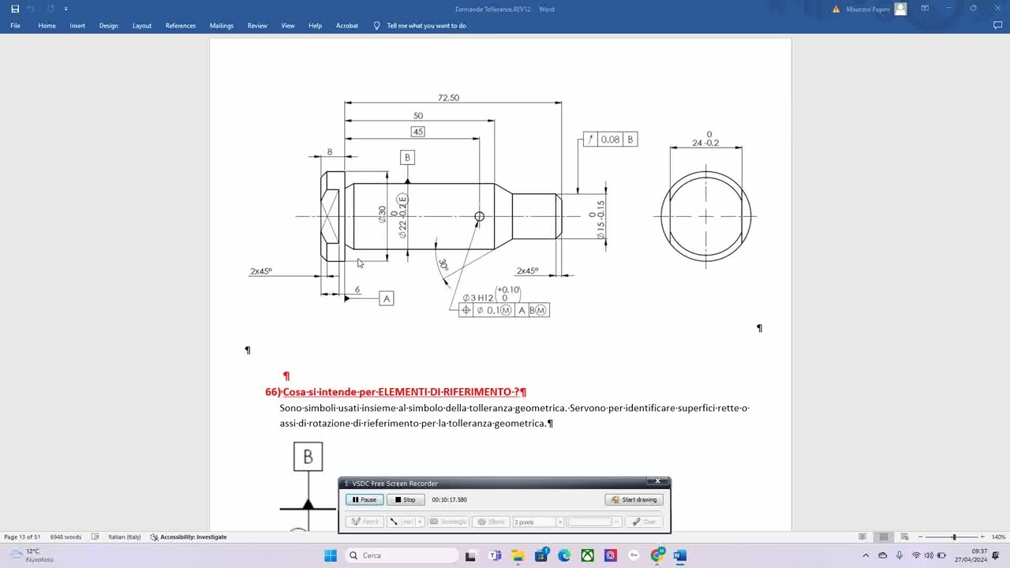Open Ribbon Display Options icon
Screen dimensions: 1010x568
[x=925, y=9]
